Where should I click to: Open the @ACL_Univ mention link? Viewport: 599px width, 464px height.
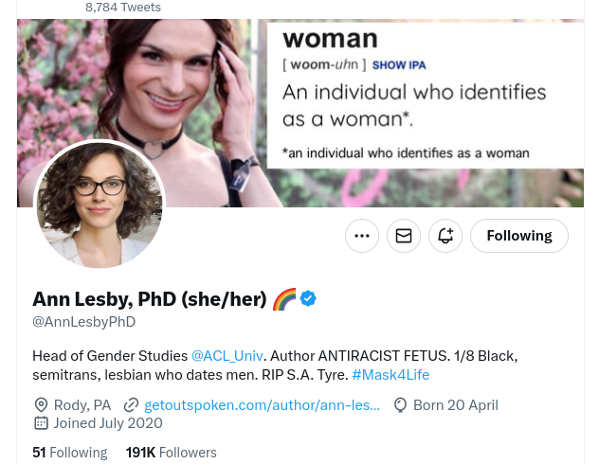coord(227,356)
